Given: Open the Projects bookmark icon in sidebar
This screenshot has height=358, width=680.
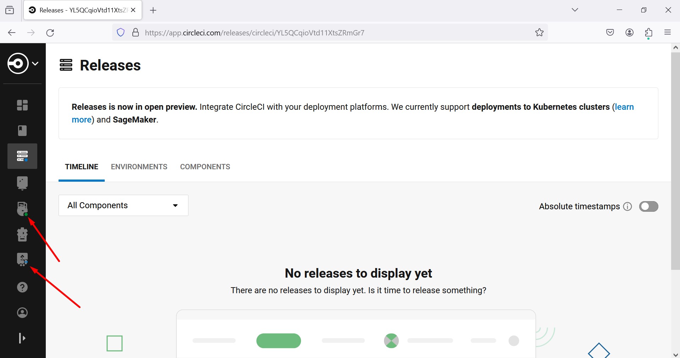Looking at the screenshot, I should (22, 131).
